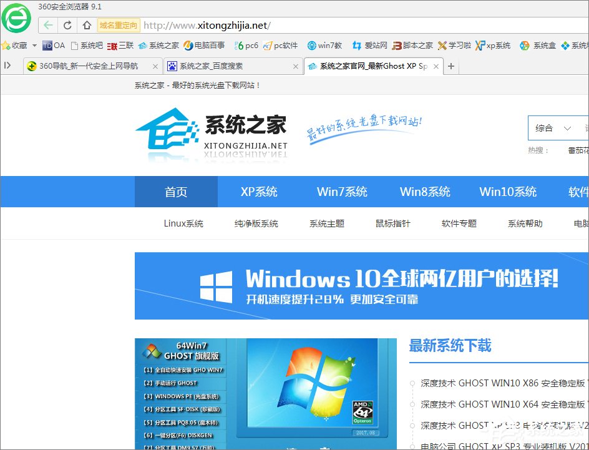The width and height of the screenshot is (589, 450).
Task: Go to 软件专题 sub-navigation link
Action: pos(459,223)
